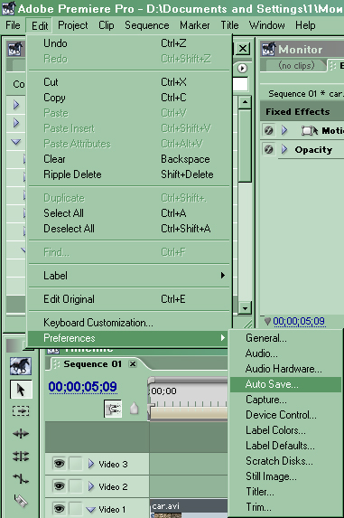The image size is (344, 518).
Task: Click the Premiere Pro title bar icon
Action: 8,8
